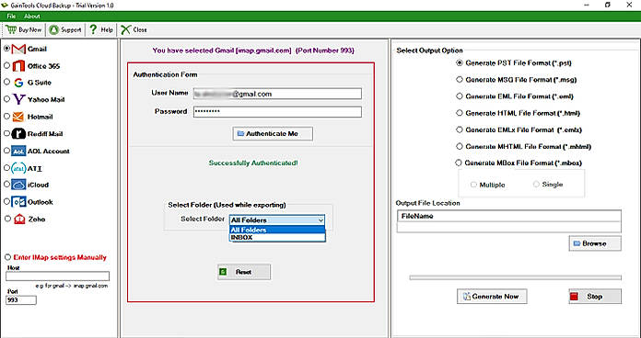Screen dimensions: 641x338
Task: Click the Buy Now cart icon
Action: 11,29
